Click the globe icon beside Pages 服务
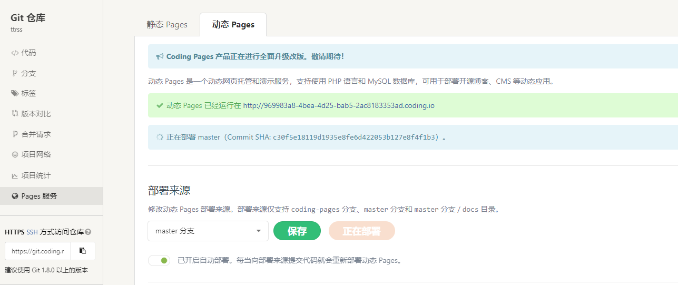The width and height of the screenshot is (678, 285). point(15,196)
